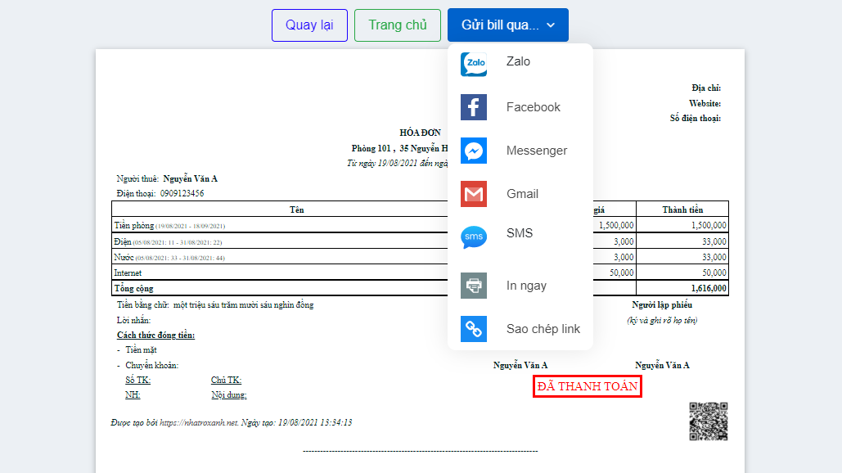Click the Người lập phiếu heading
The image size is (842, 473).
(661, 305)
